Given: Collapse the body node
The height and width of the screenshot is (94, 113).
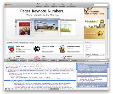Looking at the screenshot, I should [7, 69].
